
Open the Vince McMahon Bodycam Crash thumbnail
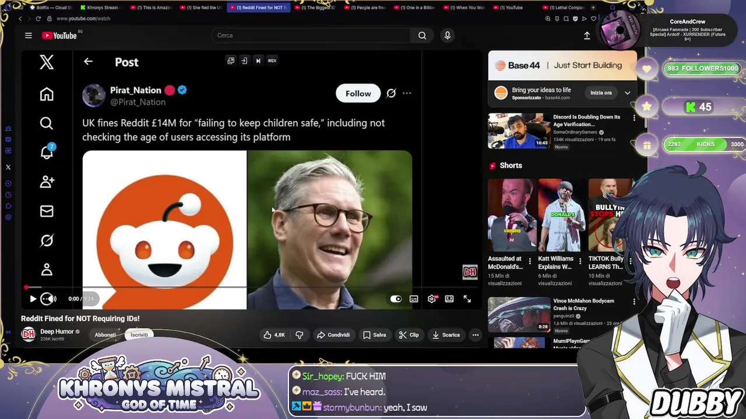coord(519,314)
